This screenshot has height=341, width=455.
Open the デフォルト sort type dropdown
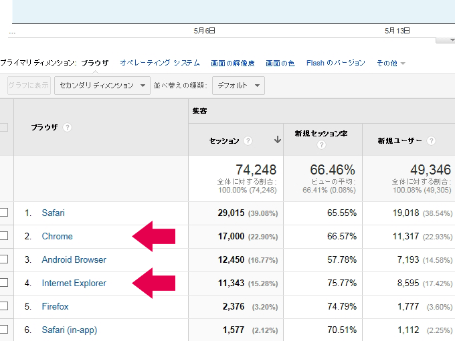click(x=238, y=86)
